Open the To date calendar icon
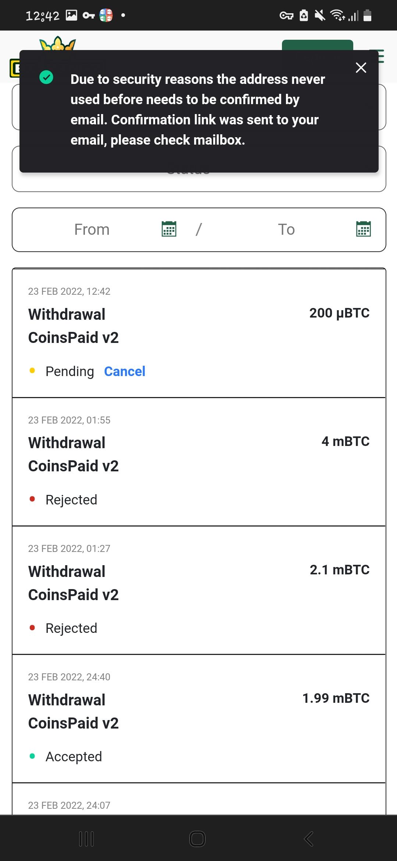Image resolution: width=397 pixels, height=861 pixels. 363,229
